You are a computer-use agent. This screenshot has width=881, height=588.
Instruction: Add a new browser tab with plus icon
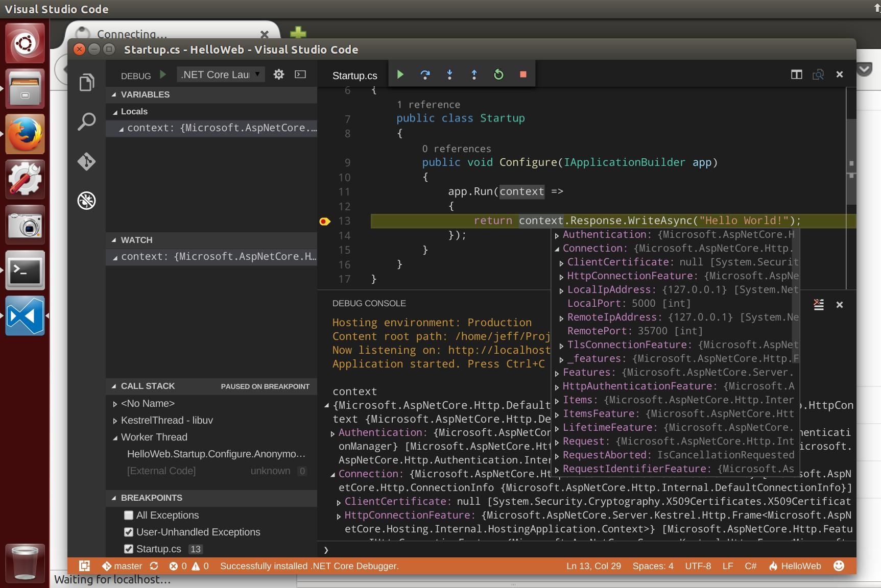point(298,33)
